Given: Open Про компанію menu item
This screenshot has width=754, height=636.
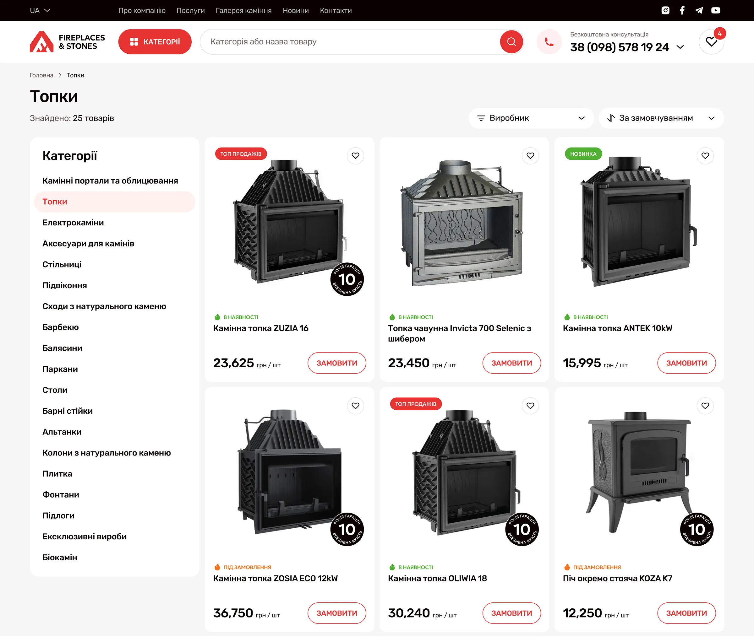Looking at the screenshot, I should coord(142,10).
